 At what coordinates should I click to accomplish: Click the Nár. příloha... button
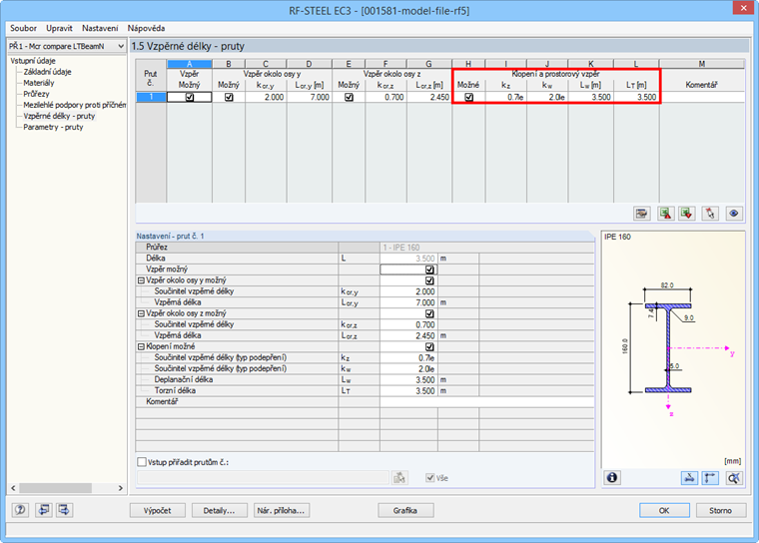pos(282,511)
